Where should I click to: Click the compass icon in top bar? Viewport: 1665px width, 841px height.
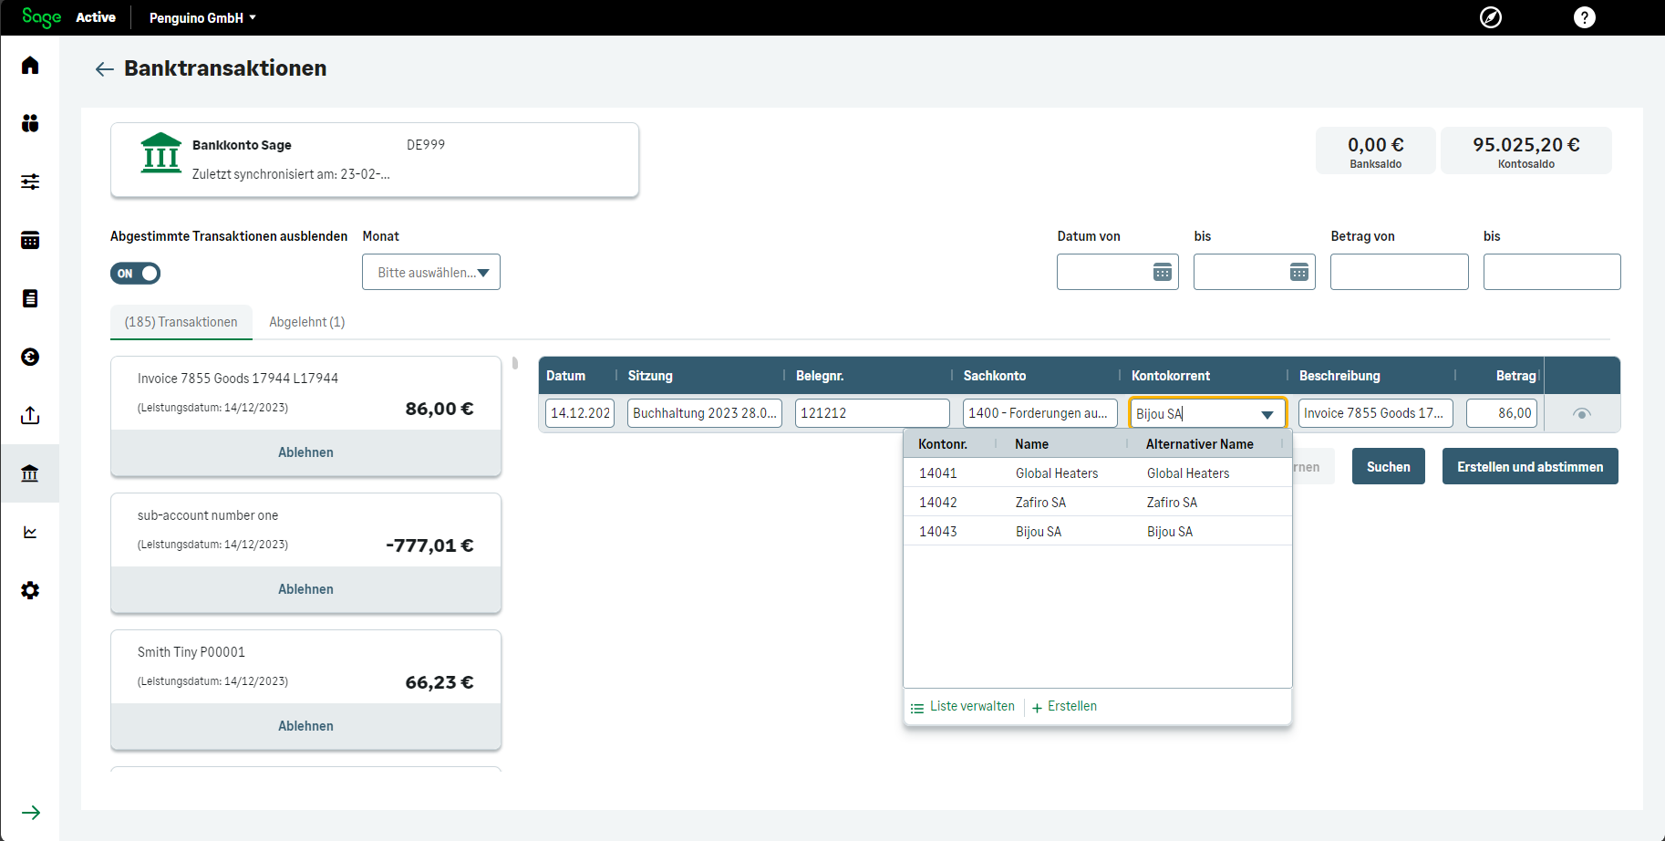(1490, 17)
